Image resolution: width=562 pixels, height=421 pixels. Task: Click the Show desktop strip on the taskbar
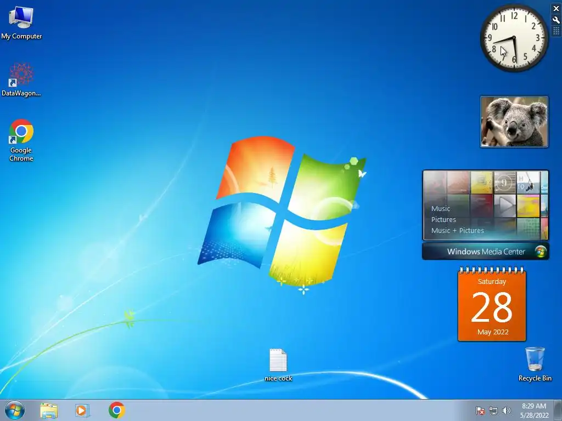coord(558,410)
